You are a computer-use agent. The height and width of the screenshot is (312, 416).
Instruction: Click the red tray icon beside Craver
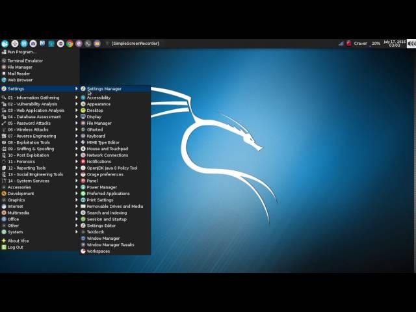pos(349,44)
